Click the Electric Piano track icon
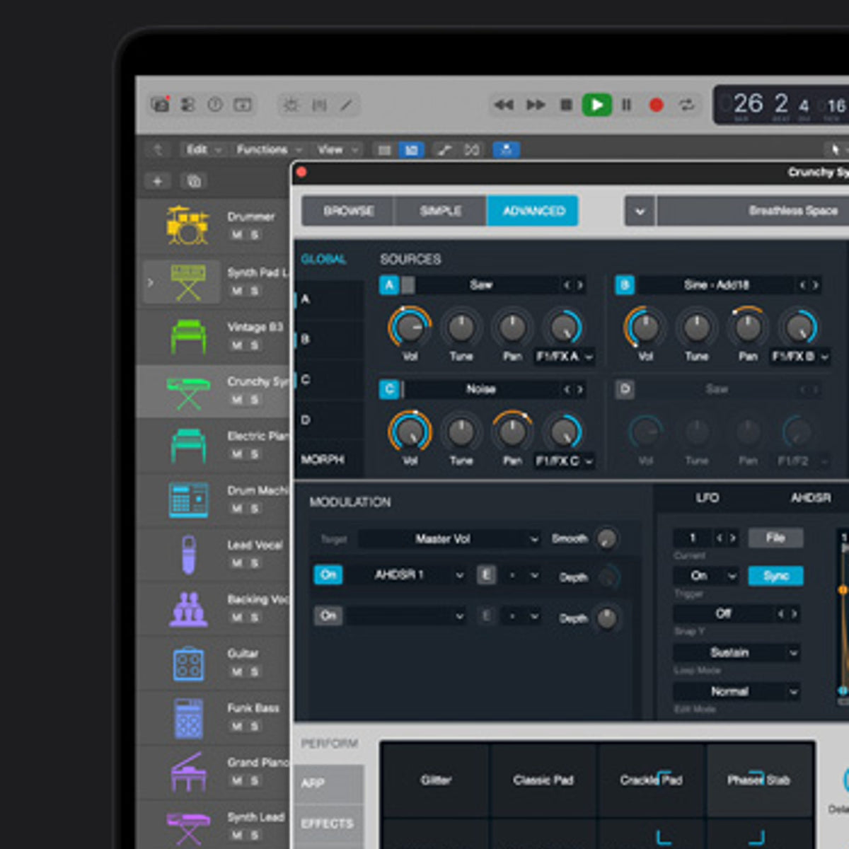Viewport: 849px width, 849px height. coord(187,446)
